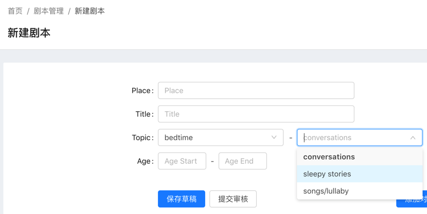Open 剧本管理 from the breadcrumb
427x214 pixels.
pyautogui.click(x=48, y=11)
